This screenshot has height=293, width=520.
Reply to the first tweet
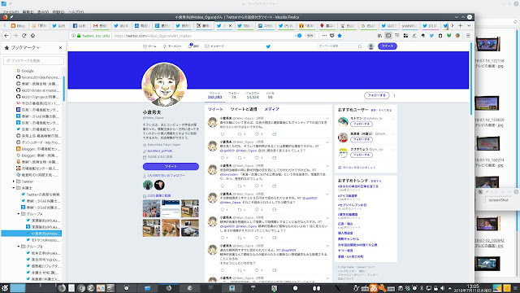point(223,134)
